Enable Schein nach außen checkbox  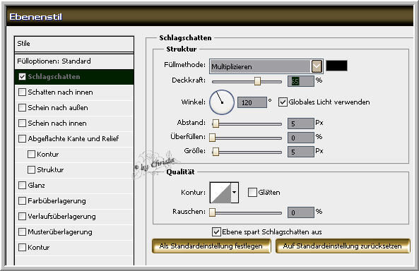pos(22,108)
